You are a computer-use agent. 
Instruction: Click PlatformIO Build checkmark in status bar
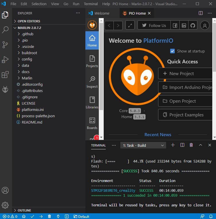coord(32,216)
